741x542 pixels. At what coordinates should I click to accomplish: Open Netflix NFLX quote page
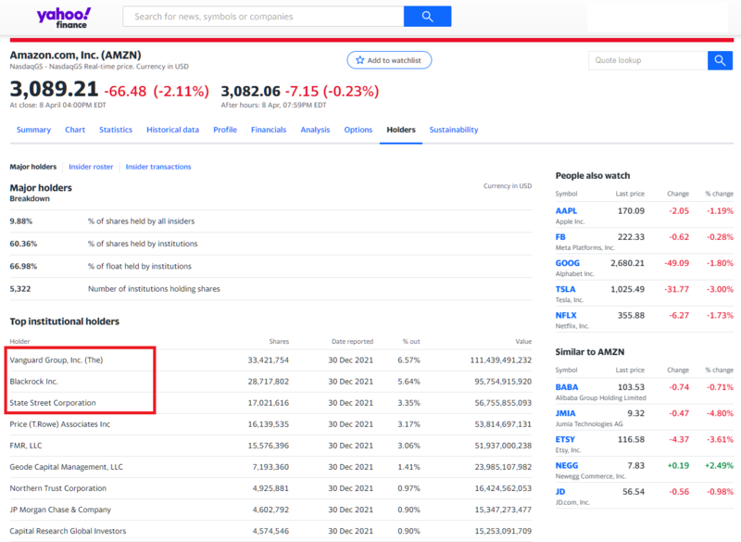(x=569, y=315)
